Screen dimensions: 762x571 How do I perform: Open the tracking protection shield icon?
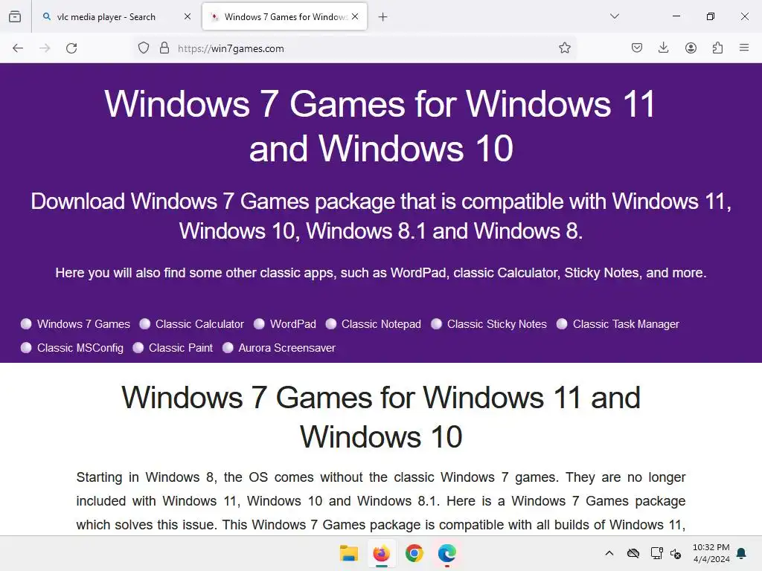(144, 48)
